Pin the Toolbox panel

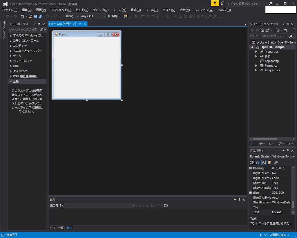[39, 24]
